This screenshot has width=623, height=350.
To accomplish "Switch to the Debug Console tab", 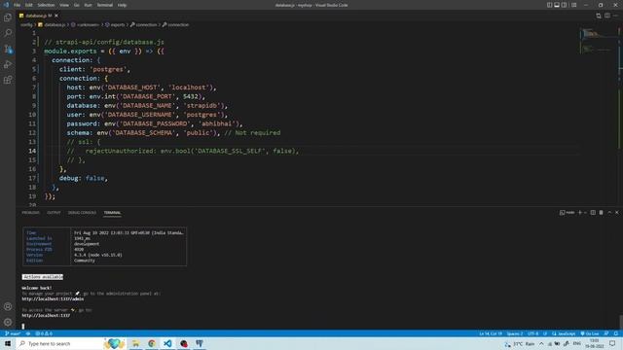I will (82, 213).
